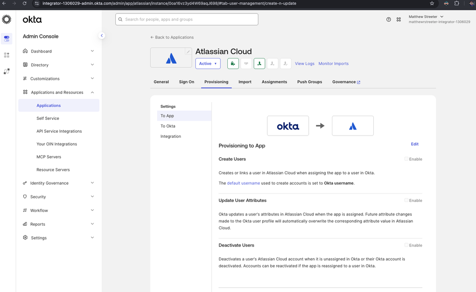The height and width of the screenshot is (292, 476).
Task: Click the greyed handshake status icon
Action: pyautogui.click(x=246, y=64)
